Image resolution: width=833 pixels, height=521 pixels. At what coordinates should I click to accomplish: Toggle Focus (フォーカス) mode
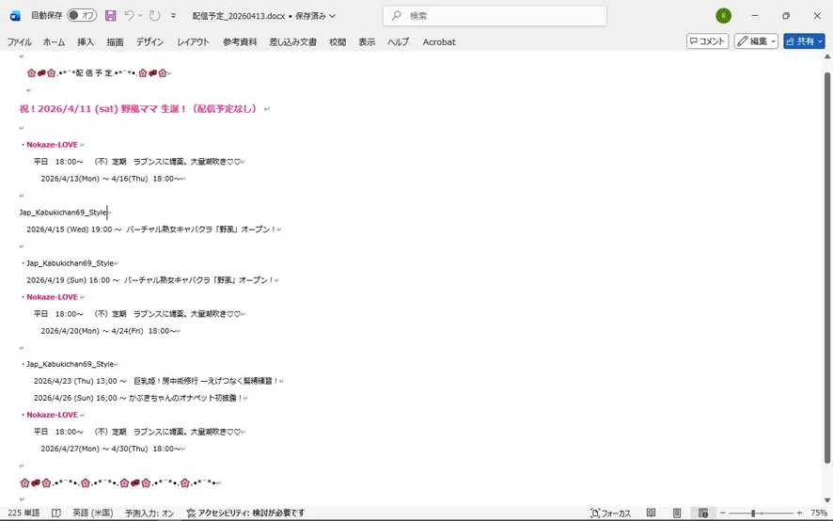point(610,513)
